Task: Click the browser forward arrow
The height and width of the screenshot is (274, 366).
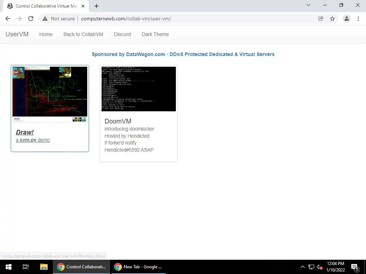Action: pyautogui.click(x=19, y=19)
